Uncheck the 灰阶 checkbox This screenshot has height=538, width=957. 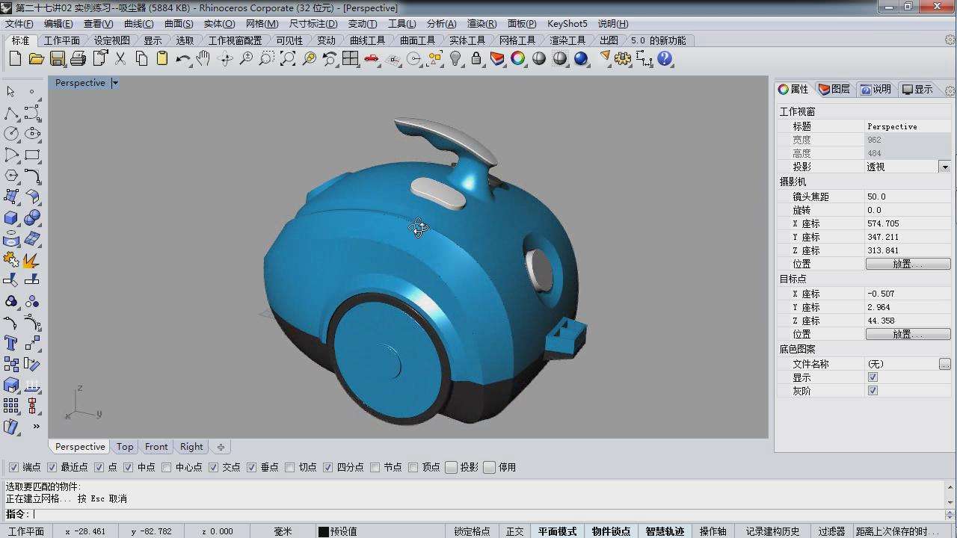pyautogui.click(x=873, y=391)
